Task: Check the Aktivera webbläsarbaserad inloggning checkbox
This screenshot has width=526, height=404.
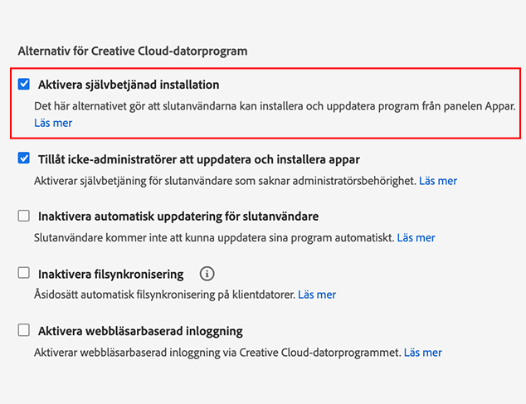Action: 24,331
